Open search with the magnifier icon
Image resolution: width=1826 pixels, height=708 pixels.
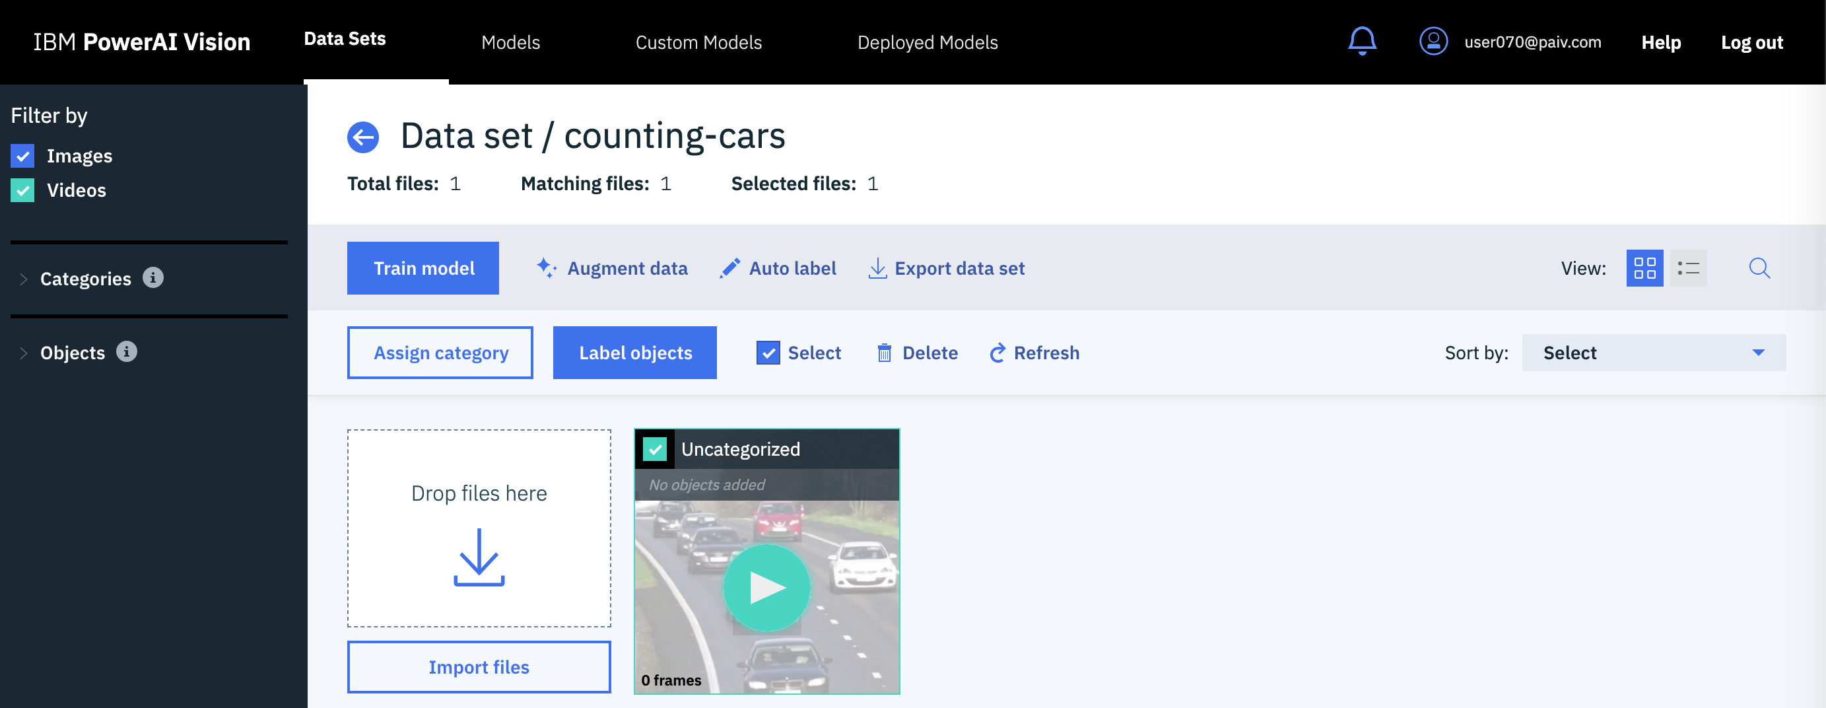(1759, 268)
